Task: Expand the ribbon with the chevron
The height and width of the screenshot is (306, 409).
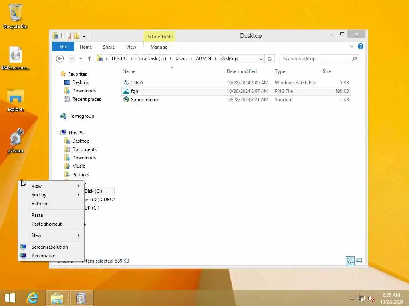Action: tap(352, 46)
